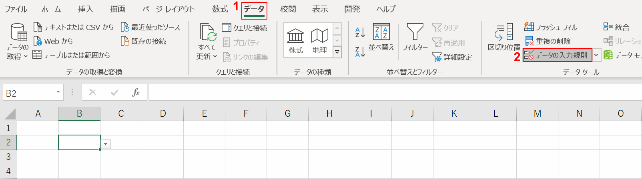Open the ファイル tab

pyautogui.click(x=16, y=9)
